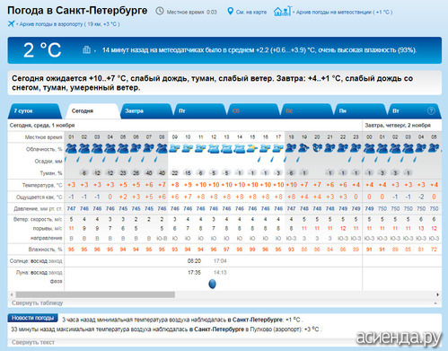This screenshot has width=448, height=351.
Task: Click the clock icon beside Местное время
Action: click(x=160, y=12)
